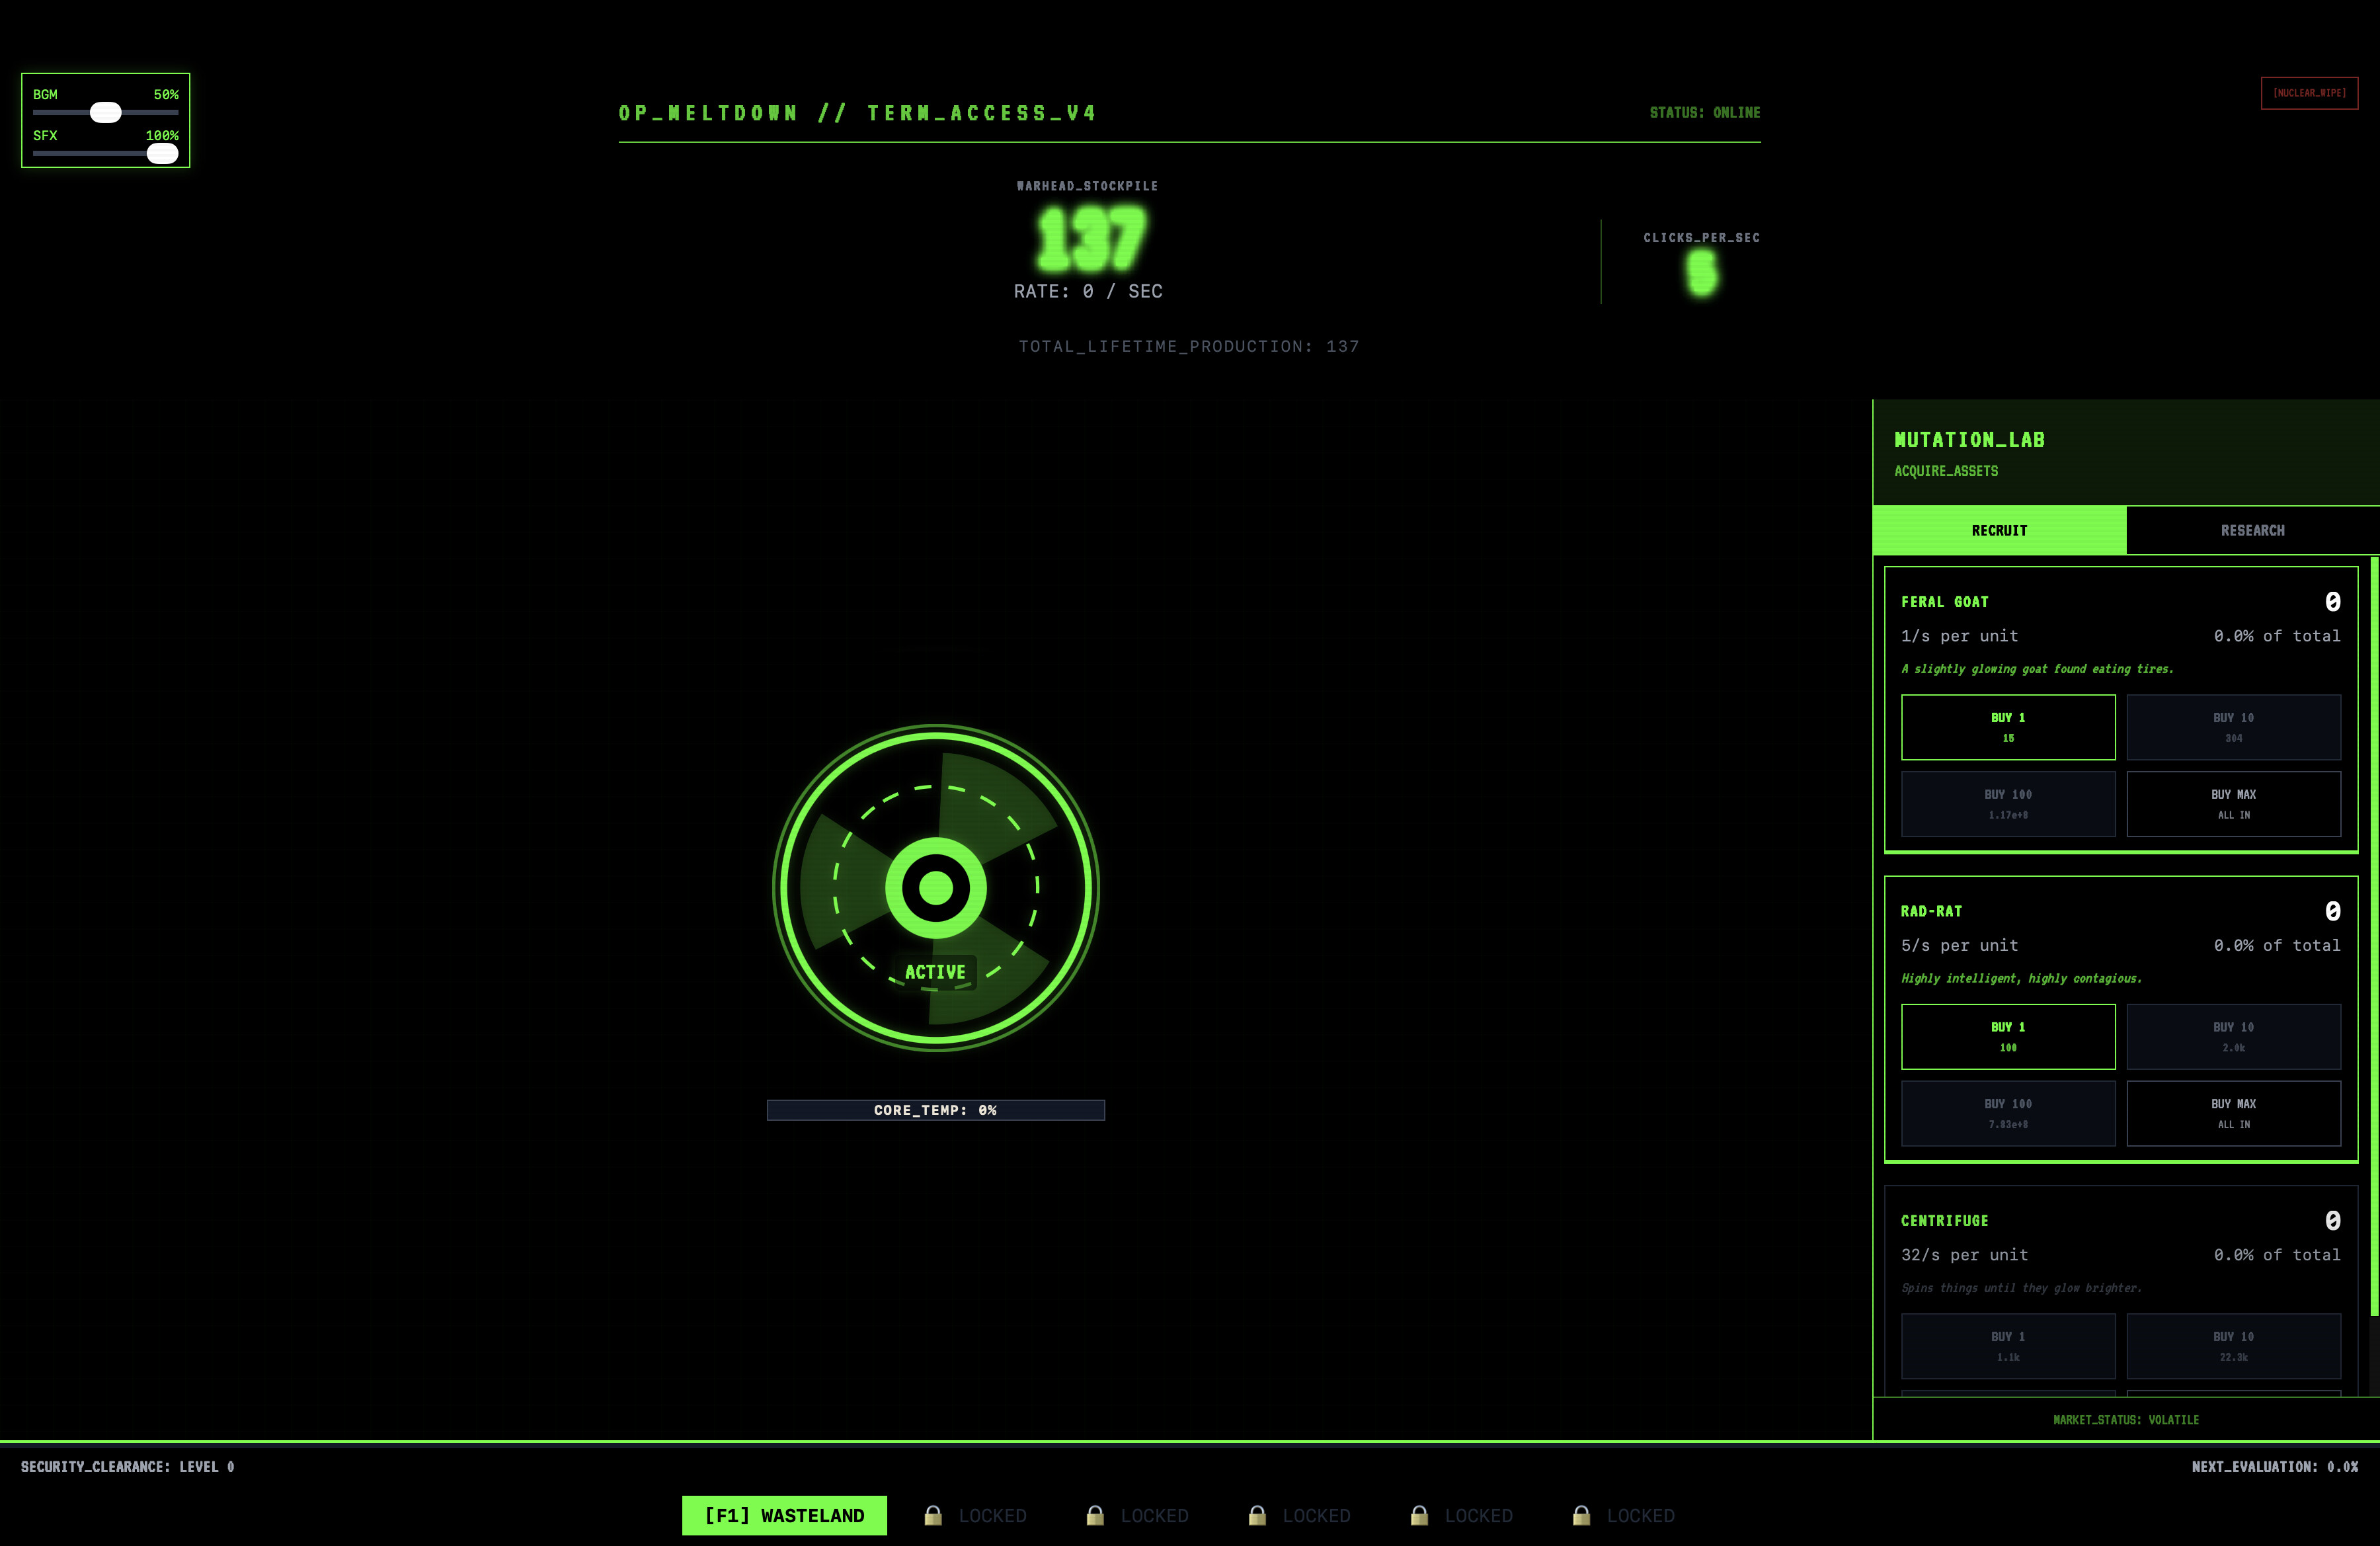2380x1546 pixels.
Task: Select the RECRUIT tab in Mutation Lab
Action: point(1999,530)
